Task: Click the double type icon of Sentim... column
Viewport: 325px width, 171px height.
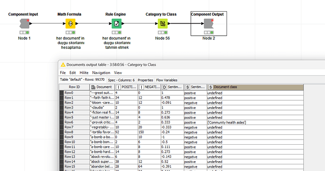Action: coord(164,87)
